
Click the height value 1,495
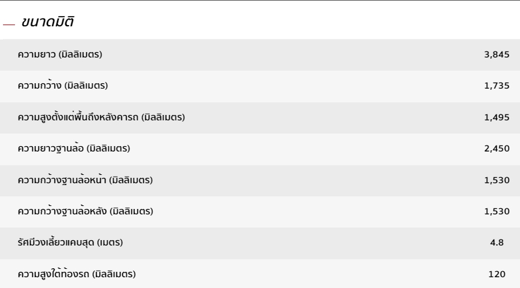point(497,118)
